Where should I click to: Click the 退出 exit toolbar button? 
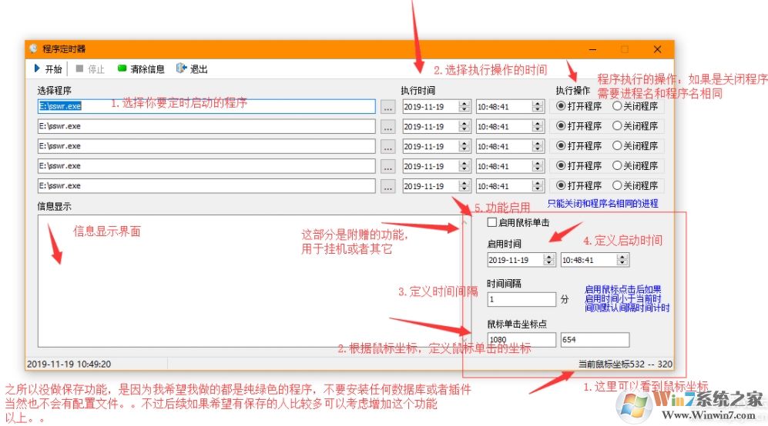point(192,69)
